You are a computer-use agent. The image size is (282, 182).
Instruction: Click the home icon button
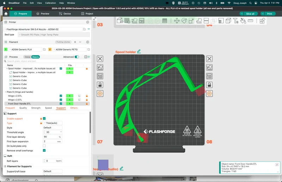click(x=6, y=14)
